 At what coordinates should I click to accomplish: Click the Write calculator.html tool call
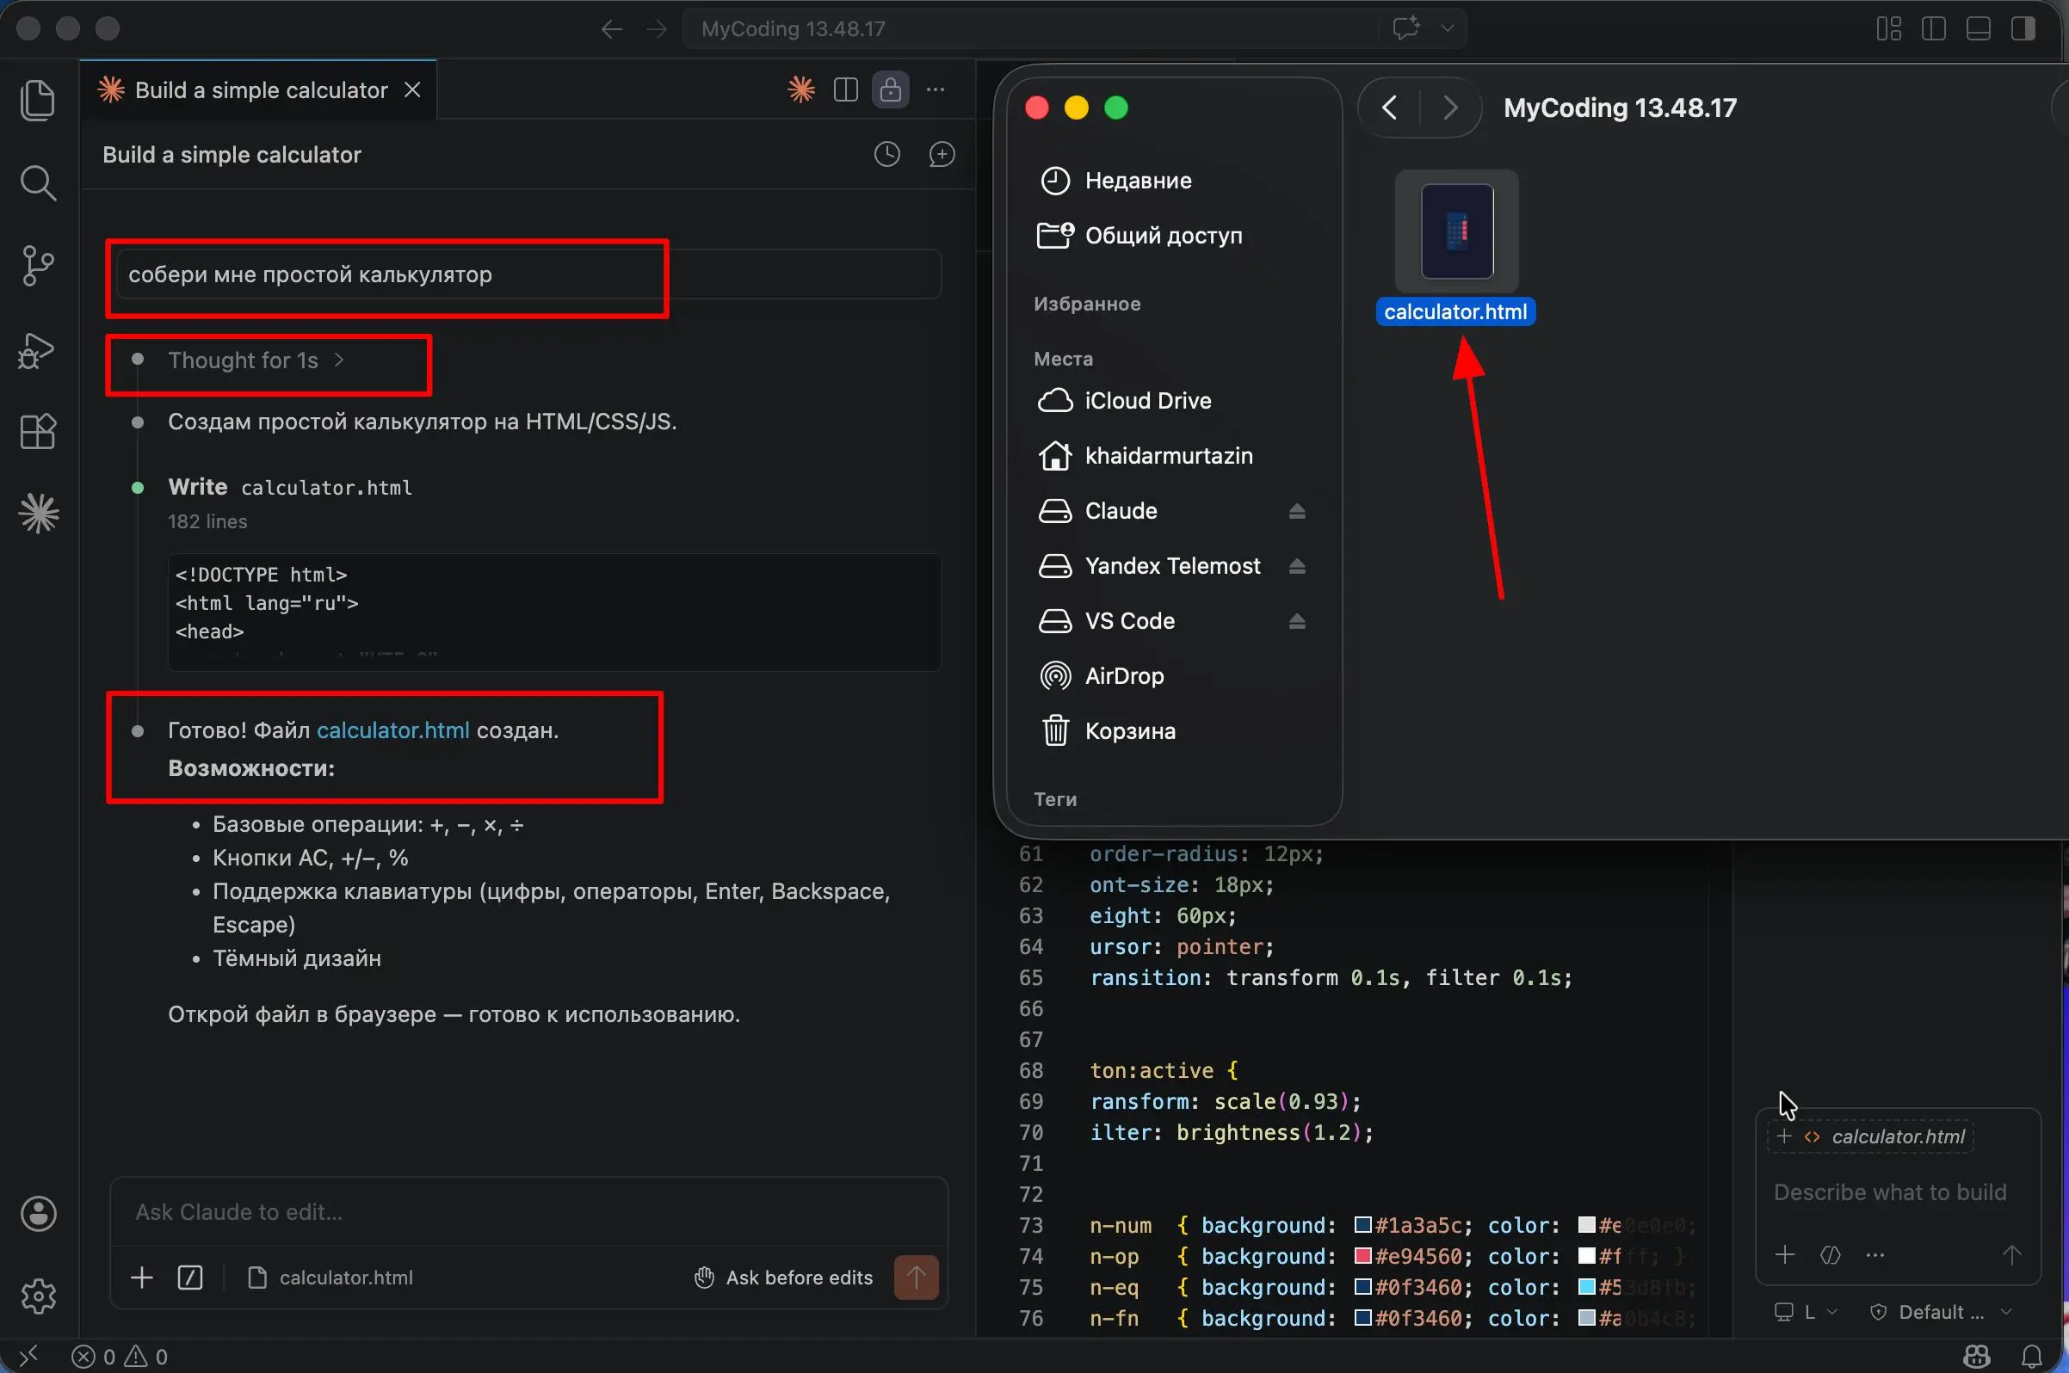290,487
